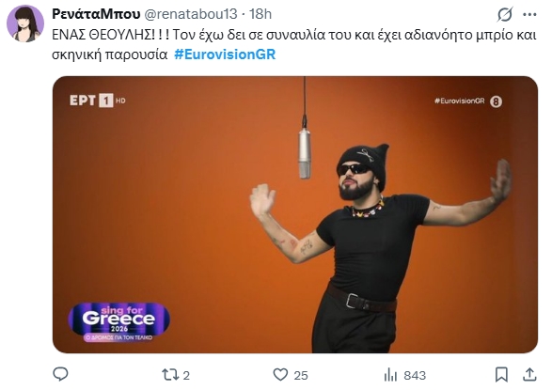552x390 pixels.
Task: Click the reply speech bubble icon
Action: click(60, 374)
